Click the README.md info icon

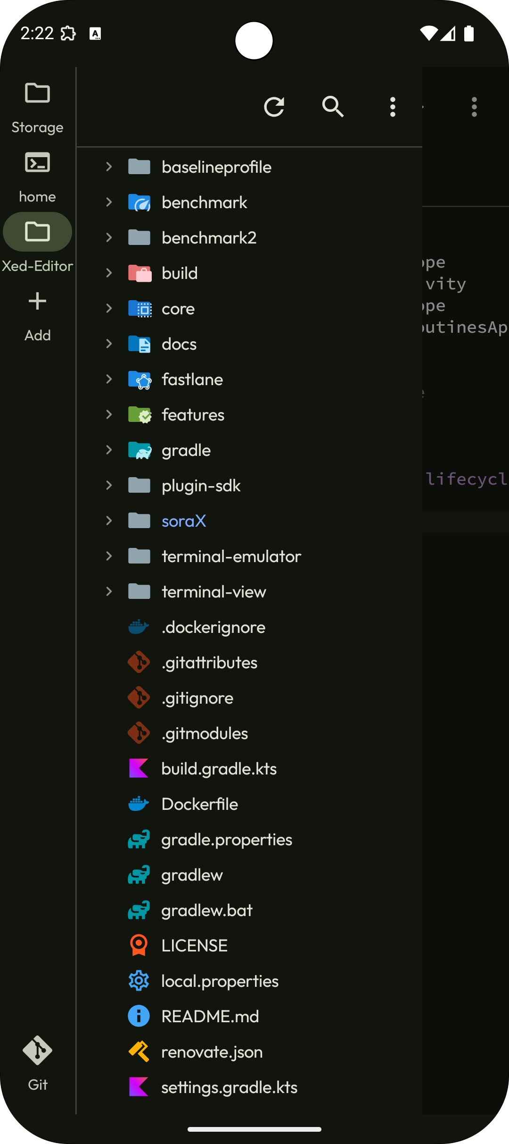coord(139,1016)
